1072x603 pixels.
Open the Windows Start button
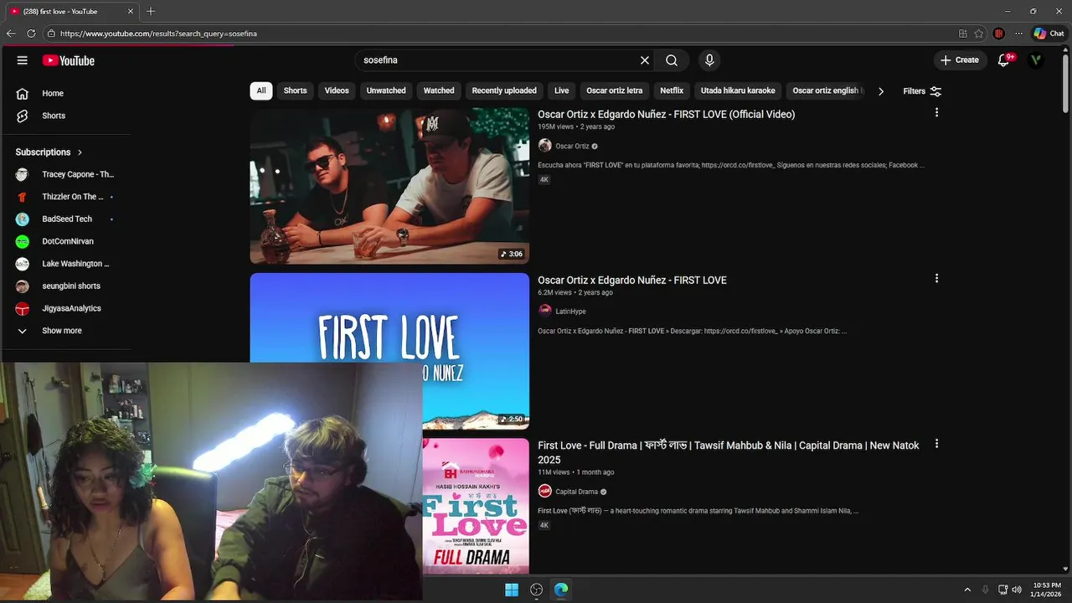click(512, 590)
